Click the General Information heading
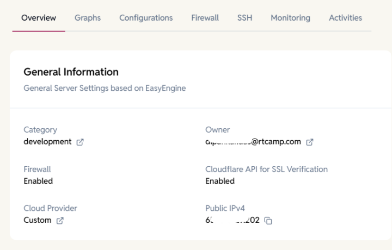This screenshot has width=392, height=250. pos(71,72)
